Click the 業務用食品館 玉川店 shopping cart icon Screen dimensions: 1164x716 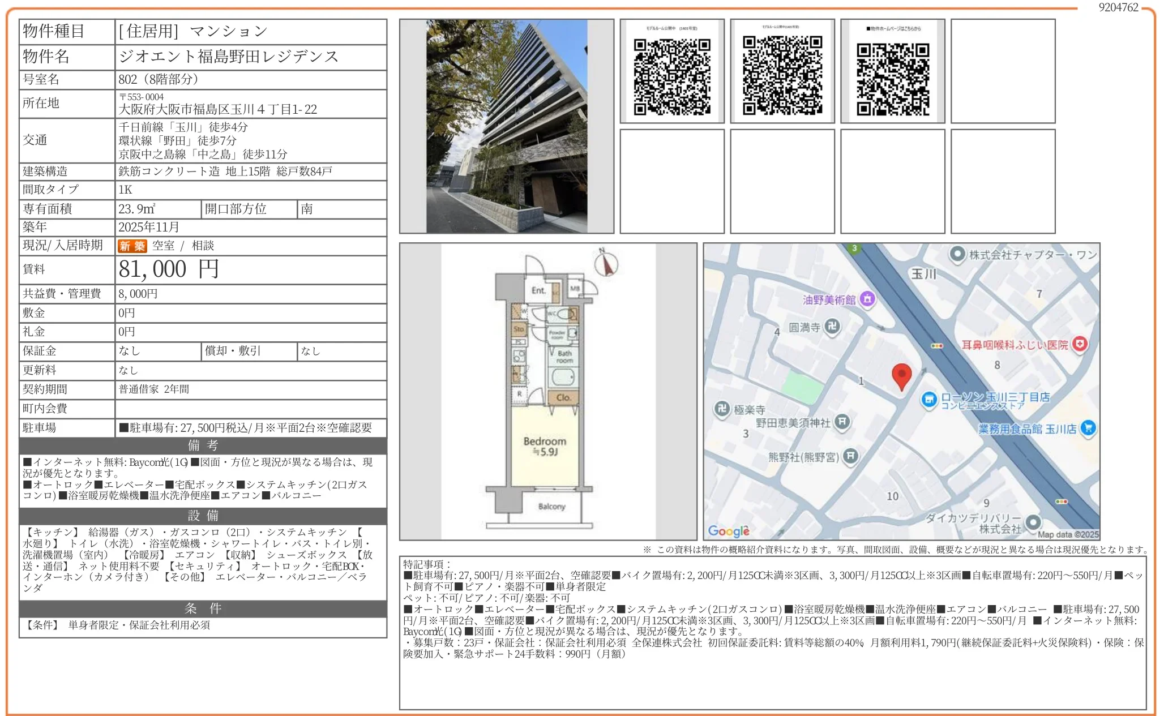coord(1088,428)
